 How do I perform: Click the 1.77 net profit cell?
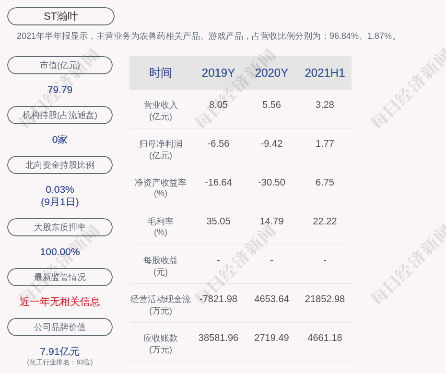[x=325, y=144]
